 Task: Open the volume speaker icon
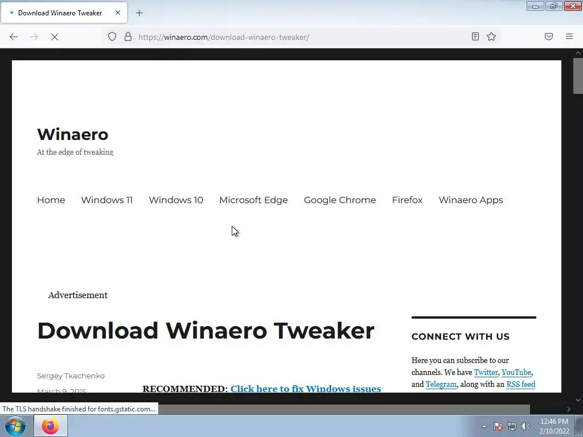click(x=525, y=426)
